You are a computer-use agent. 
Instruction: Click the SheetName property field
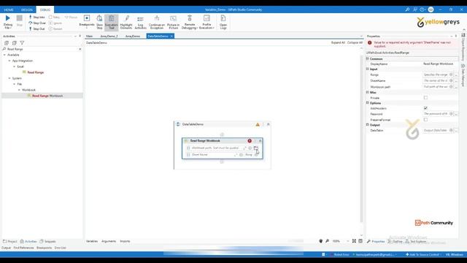click(436, 80)
